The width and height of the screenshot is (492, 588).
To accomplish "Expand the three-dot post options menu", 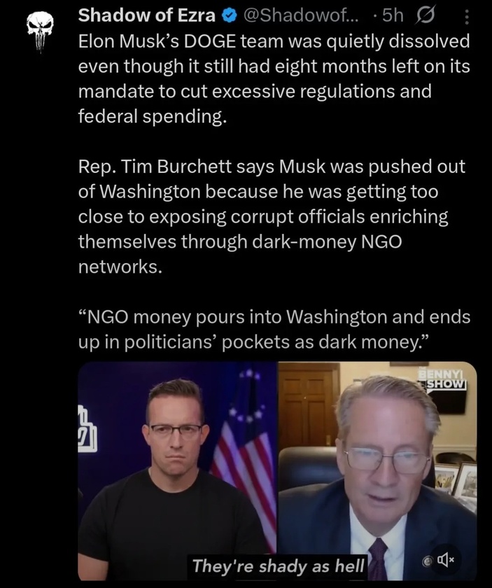I will (x=467, y=17).
